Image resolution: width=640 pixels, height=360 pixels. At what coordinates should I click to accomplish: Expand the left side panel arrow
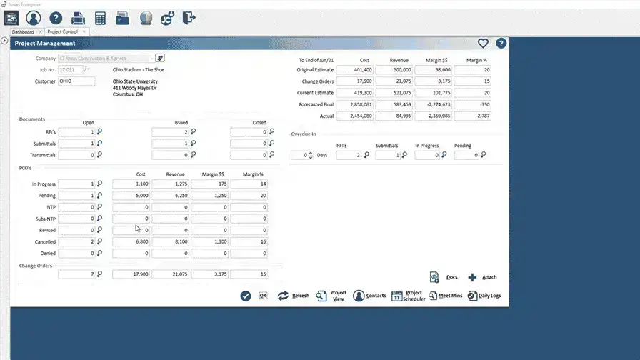pos(4,41)
